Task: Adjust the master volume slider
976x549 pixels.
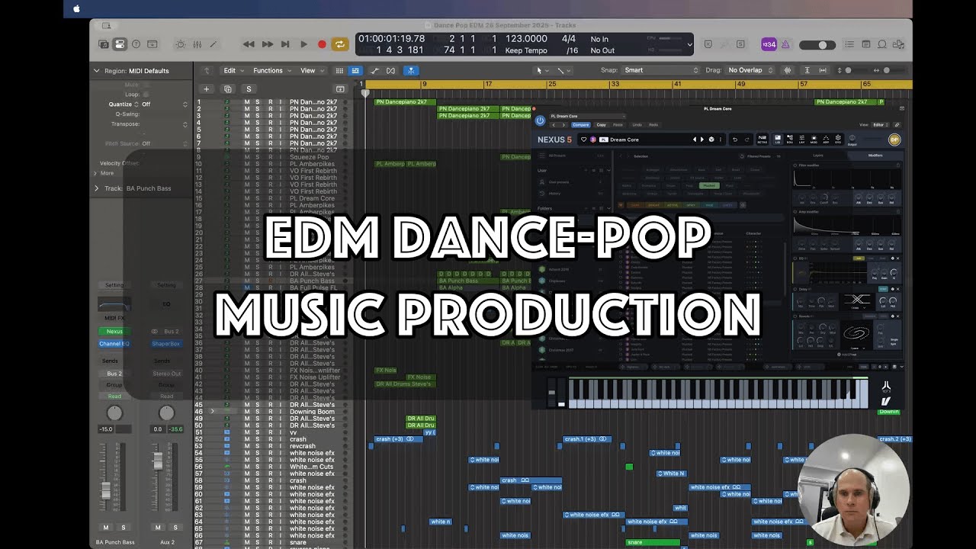Action: (x=817, y=45)
